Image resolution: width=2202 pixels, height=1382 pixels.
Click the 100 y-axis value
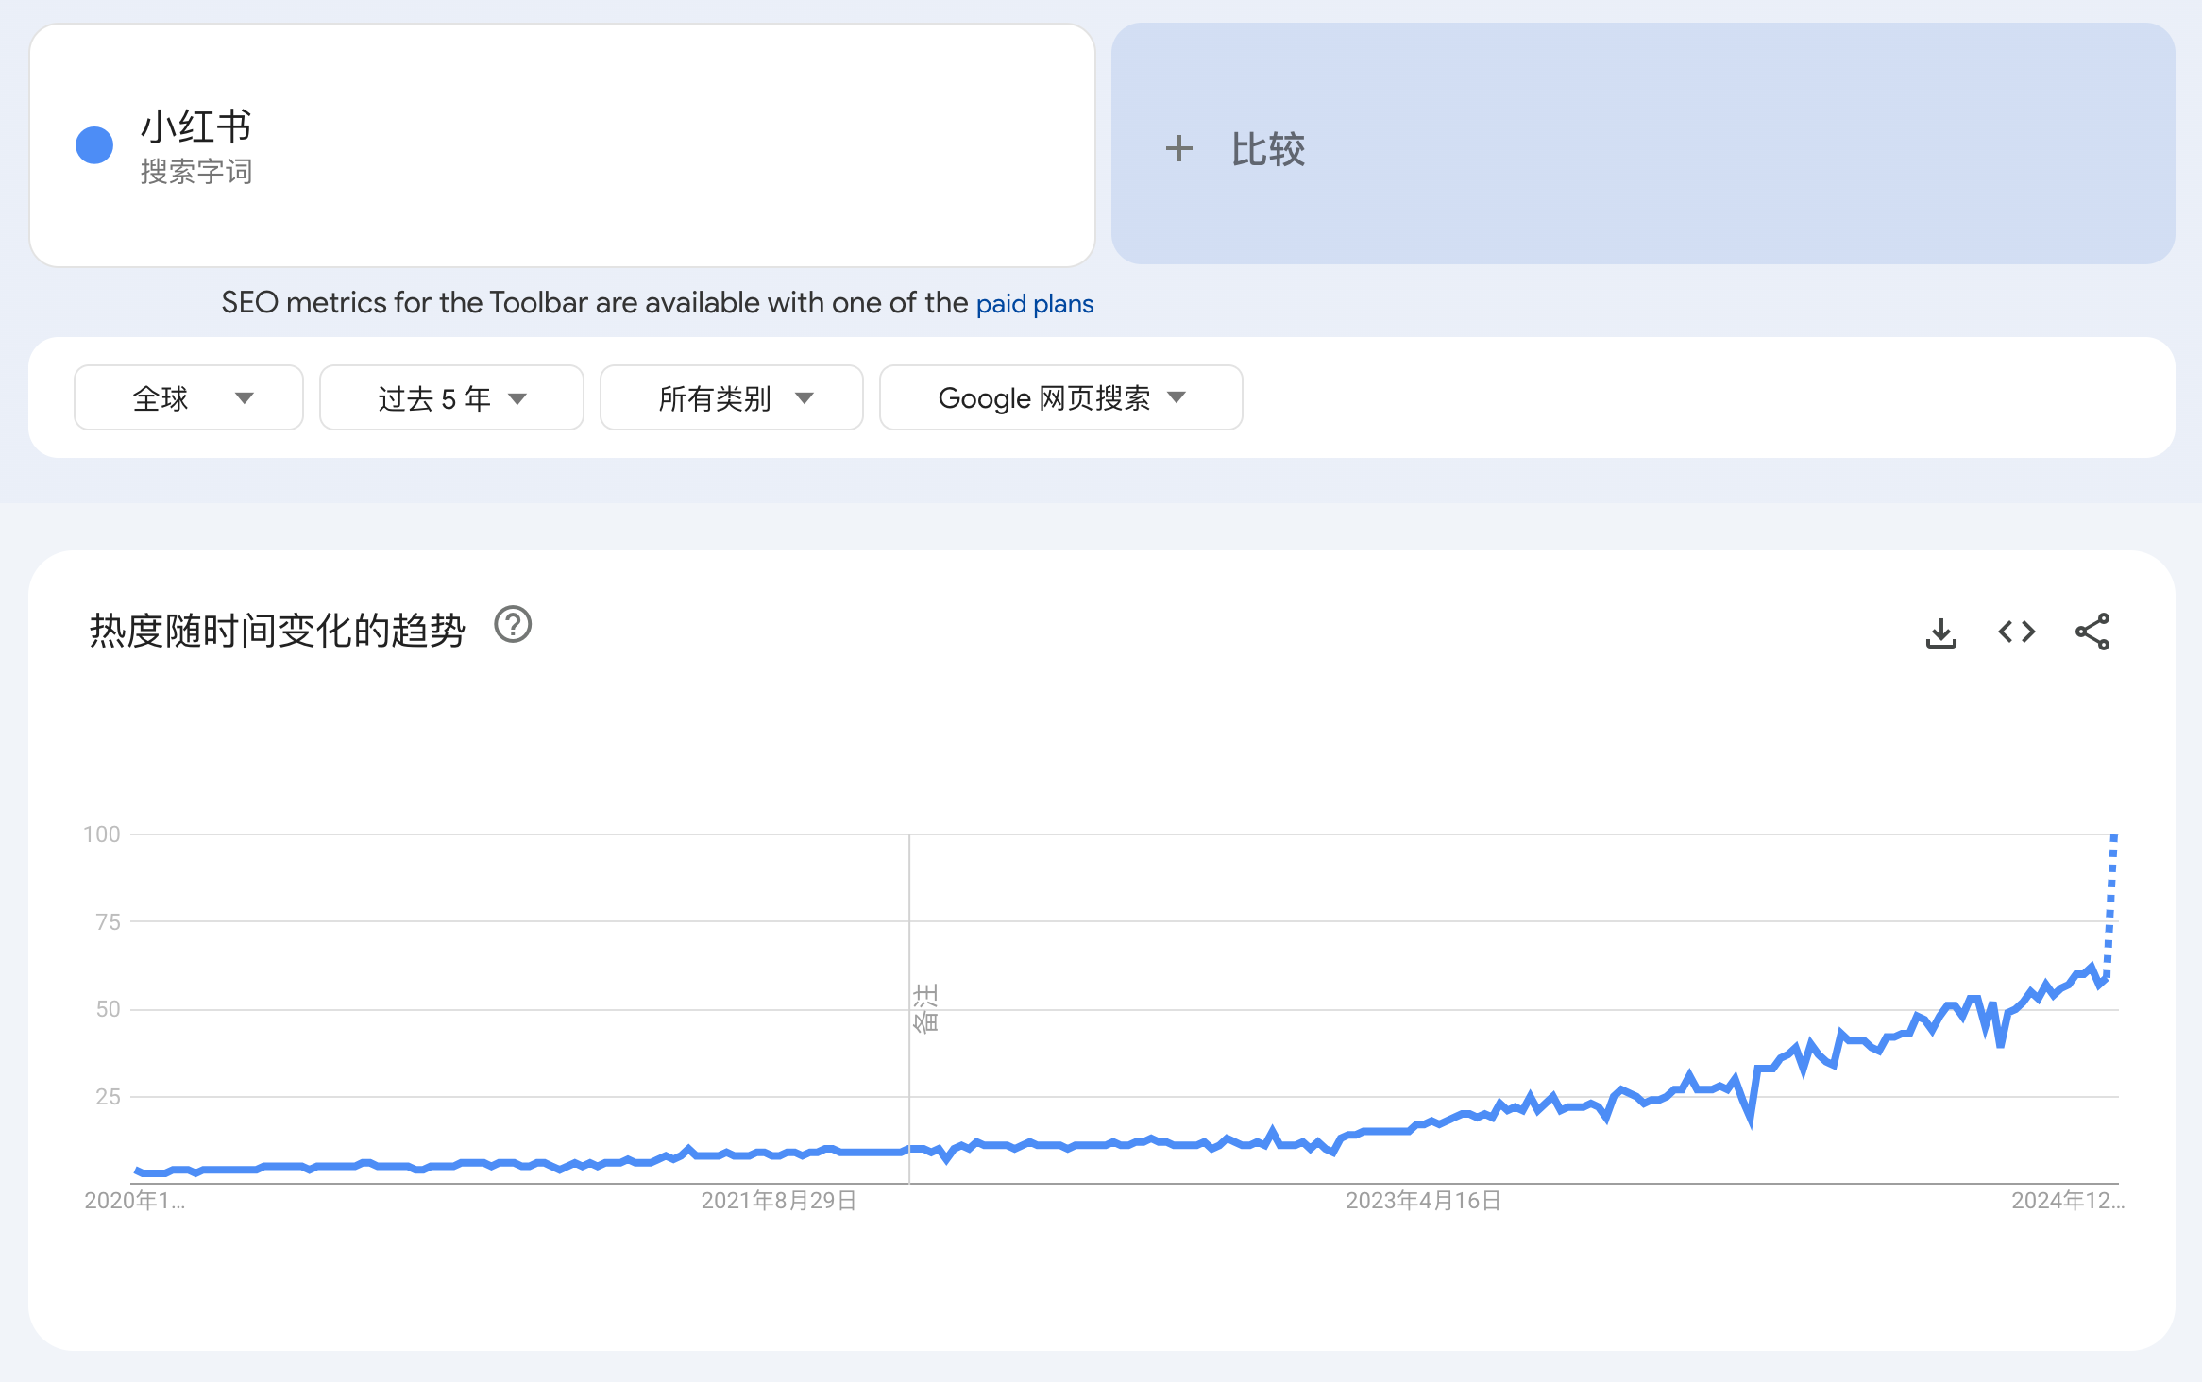pos(101,834)
